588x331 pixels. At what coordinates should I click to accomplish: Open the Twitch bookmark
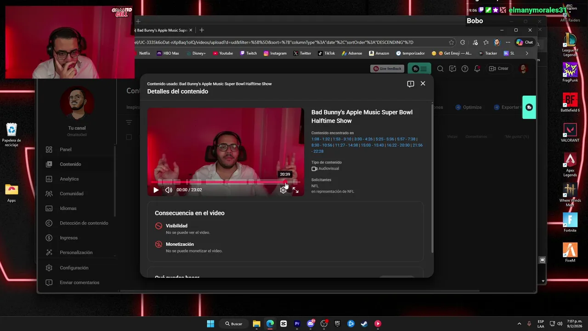(x=248, y=53)
